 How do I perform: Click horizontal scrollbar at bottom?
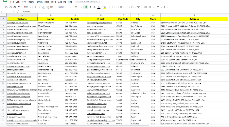tap(78, 125)
